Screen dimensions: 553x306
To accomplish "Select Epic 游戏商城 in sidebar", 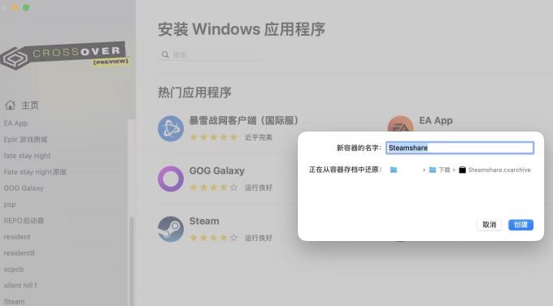I will [25, 140].
